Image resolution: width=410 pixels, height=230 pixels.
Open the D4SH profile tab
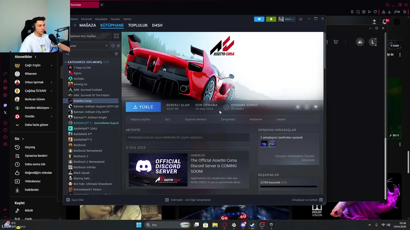(x=157, y=25)
